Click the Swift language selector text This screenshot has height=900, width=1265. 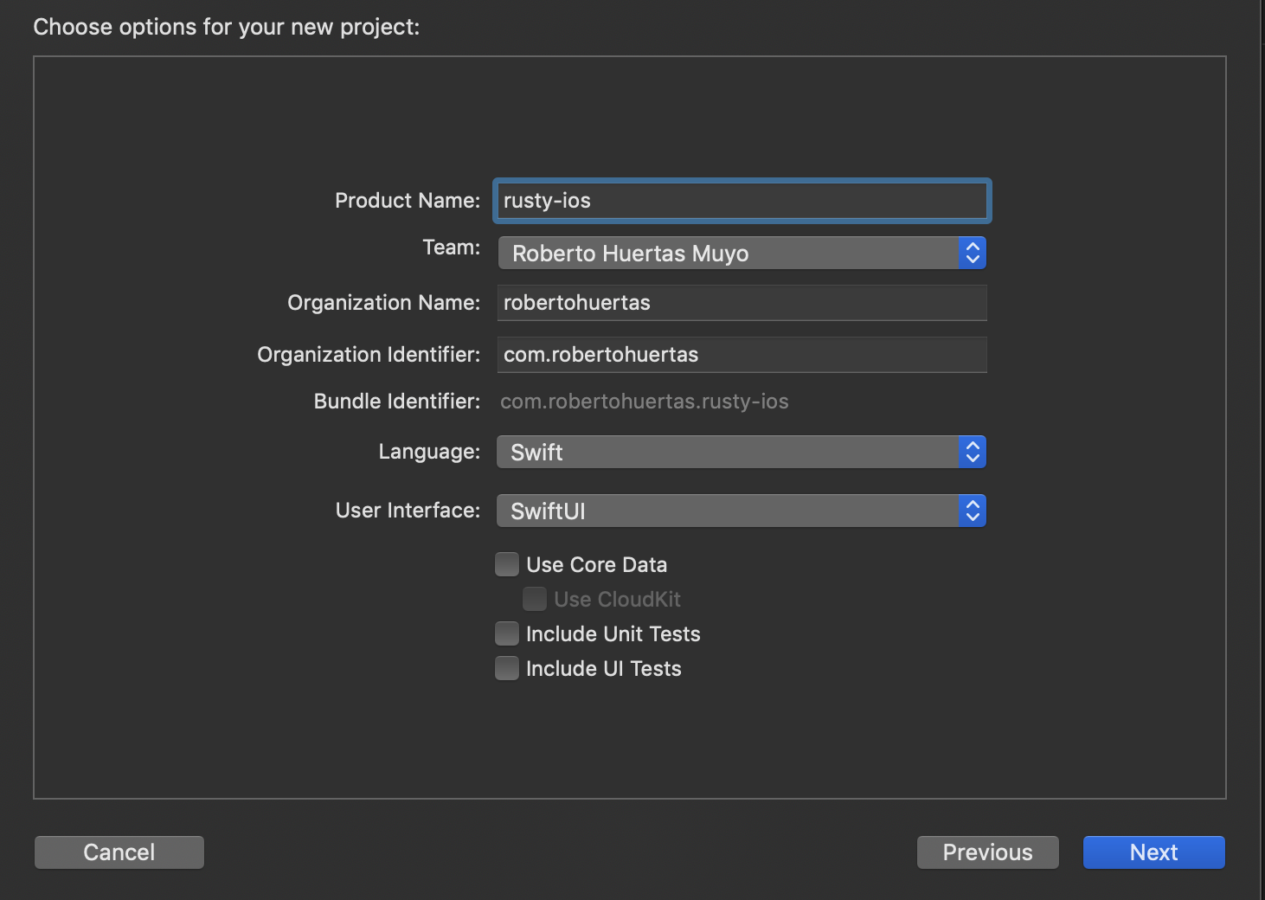tap(536, 452)
